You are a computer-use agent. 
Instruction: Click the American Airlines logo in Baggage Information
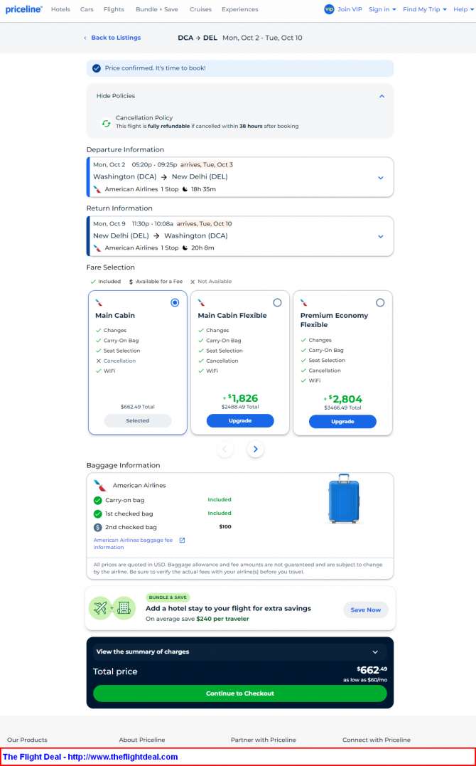pos(100,486)
